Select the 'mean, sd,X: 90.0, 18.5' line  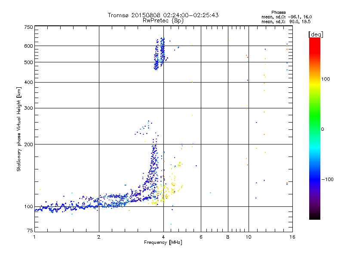pos(286,21)
